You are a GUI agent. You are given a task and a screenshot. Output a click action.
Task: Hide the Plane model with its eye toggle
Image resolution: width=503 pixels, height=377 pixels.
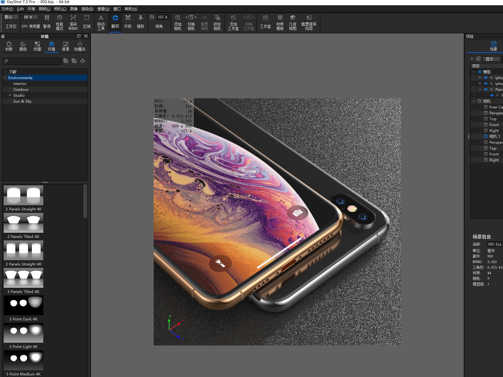486,89
